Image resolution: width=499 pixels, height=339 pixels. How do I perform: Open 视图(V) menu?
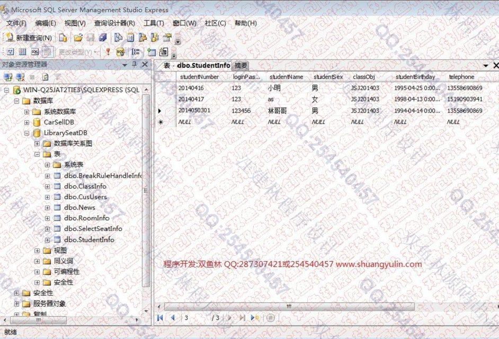click(75, 23)
